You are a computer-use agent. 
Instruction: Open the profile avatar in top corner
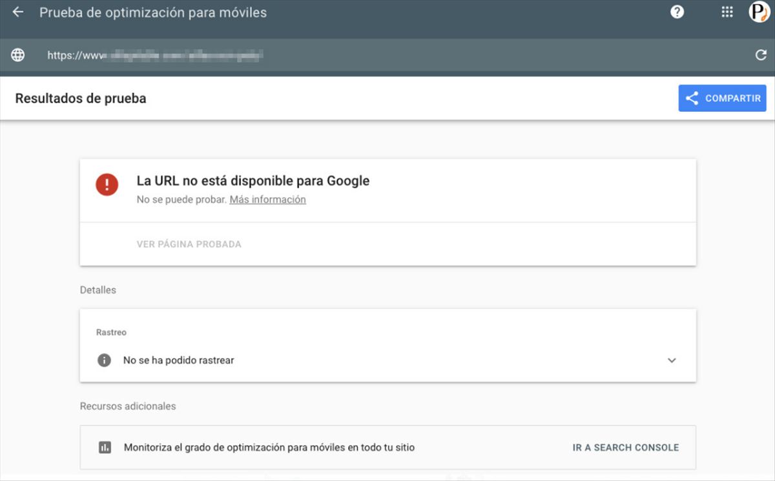point(759,12)
